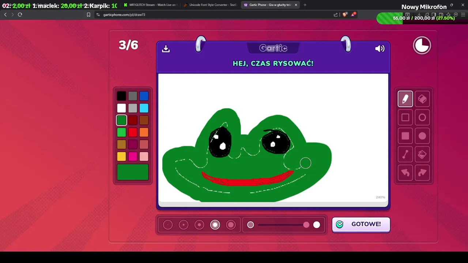This screenshot has height=263, width=468.
Task: Reload the Gartic Phone page
Action: click(x=20, y=15)
